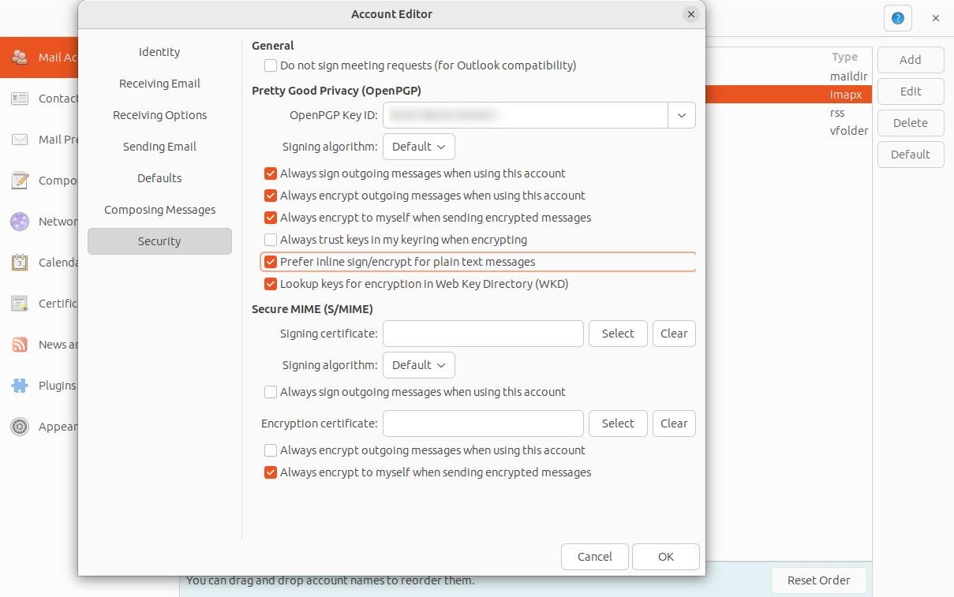Select a signing certificate with Select button
Image resolution: width=954 pixels, height=597 pixels.
(x=617, y=333)
